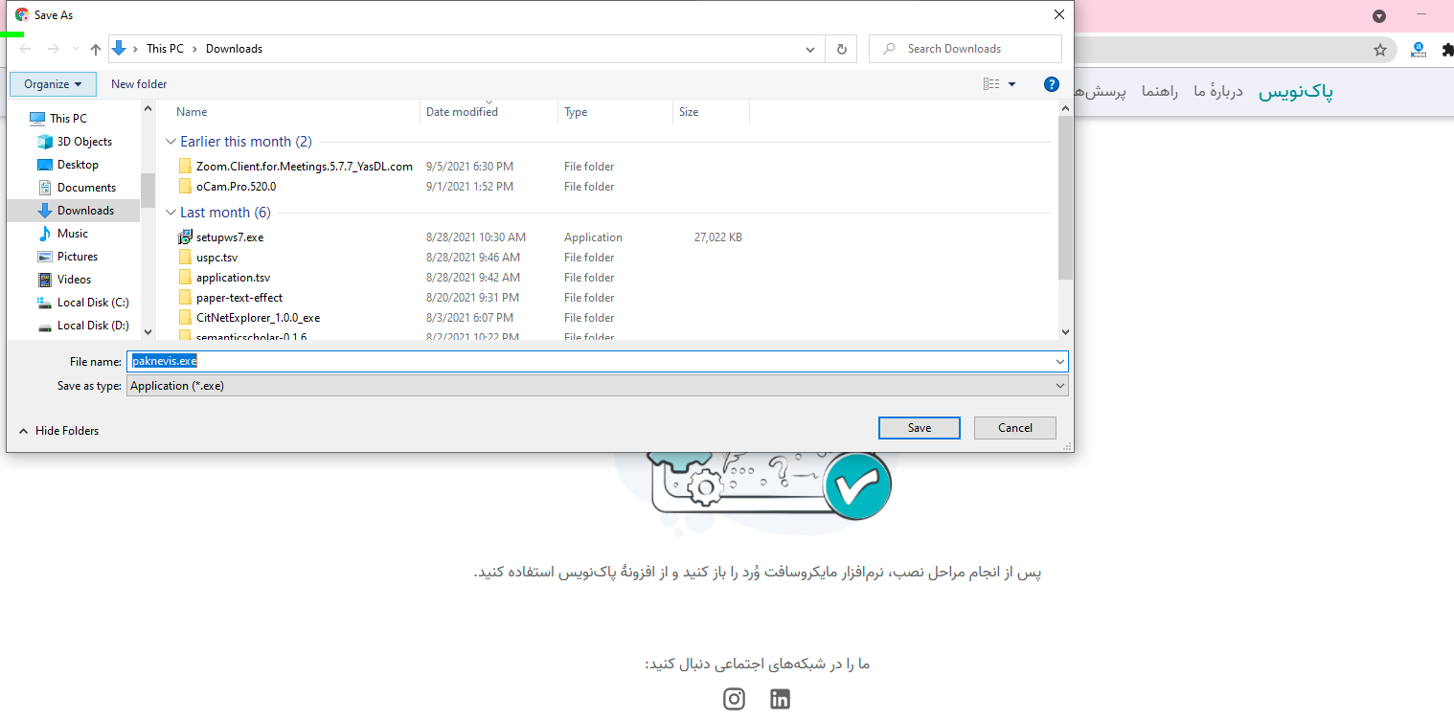This screenshot has height=721, width=1454.
Task: Click the Forward navigation arrow
Action: point(54,49)
